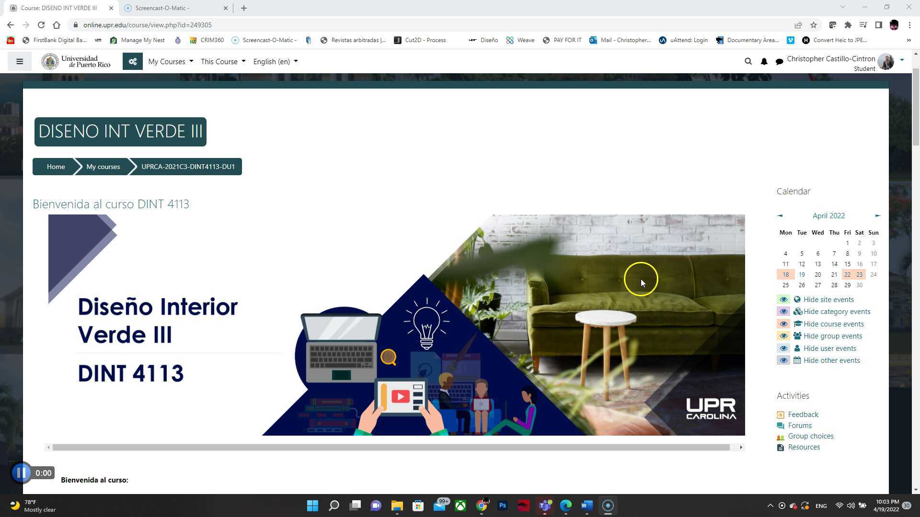Viewport: 920px width, 517px height.
Task: Expand the This Course dropdown
Action: [x=223, y=61]
